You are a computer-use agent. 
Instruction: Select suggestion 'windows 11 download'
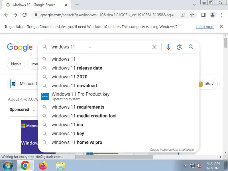(x=119, y=86)
